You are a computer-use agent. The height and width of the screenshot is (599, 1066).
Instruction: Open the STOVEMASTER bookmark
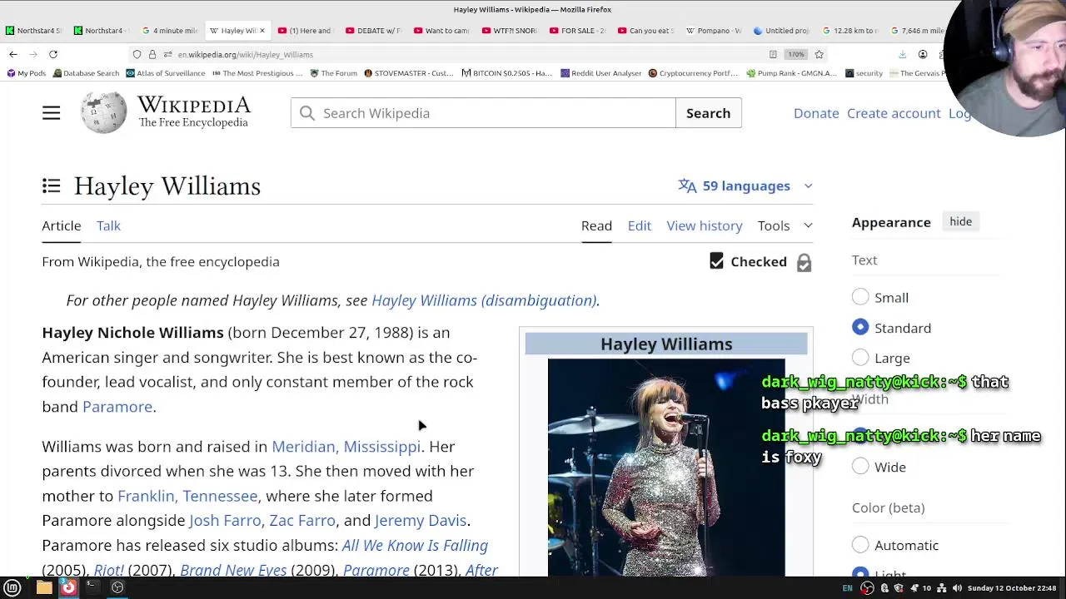(408, 73)
